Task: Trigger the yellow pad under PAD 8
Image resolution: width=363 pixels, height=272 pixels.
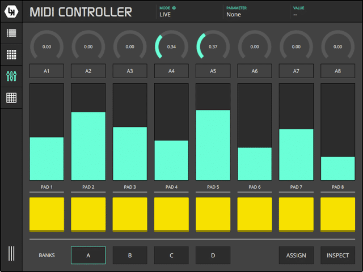Action: 338,214
